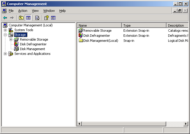Image resolution: width=190 pixels, height=134 pixels.
Task: Click Disk Defragmenter icon in list pane
Action: point(81,36)
